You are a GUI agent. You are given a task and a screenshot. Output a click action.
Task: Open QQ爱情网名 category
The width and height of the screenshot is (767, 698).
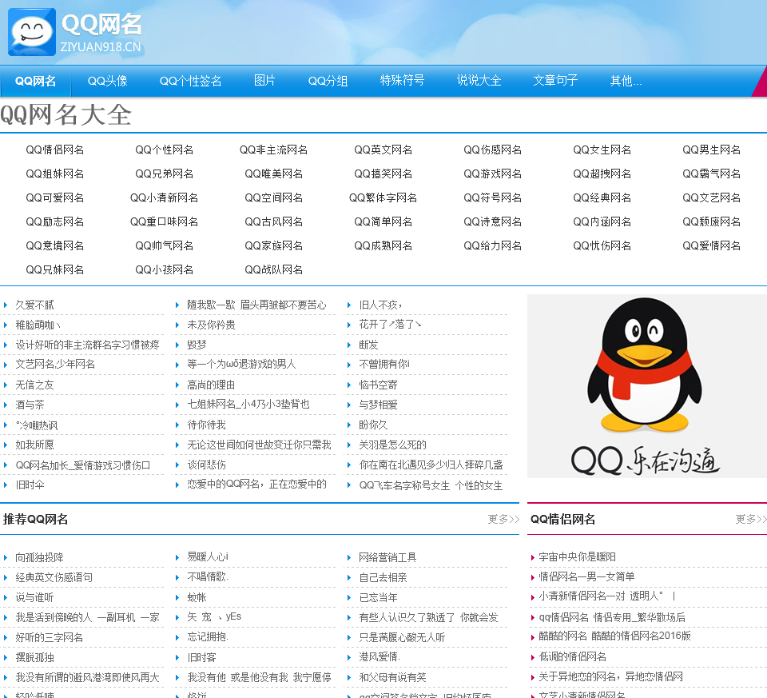tap(712, 245)
